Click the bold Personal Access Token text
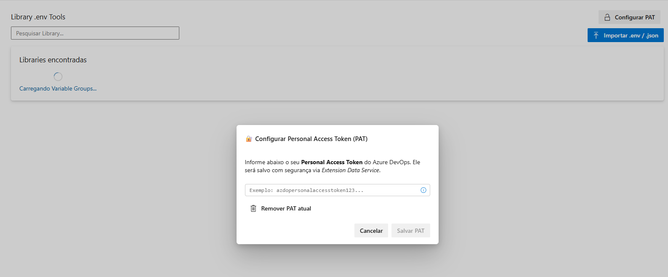This screenshot has height=277, width=668. click(332, 162)
